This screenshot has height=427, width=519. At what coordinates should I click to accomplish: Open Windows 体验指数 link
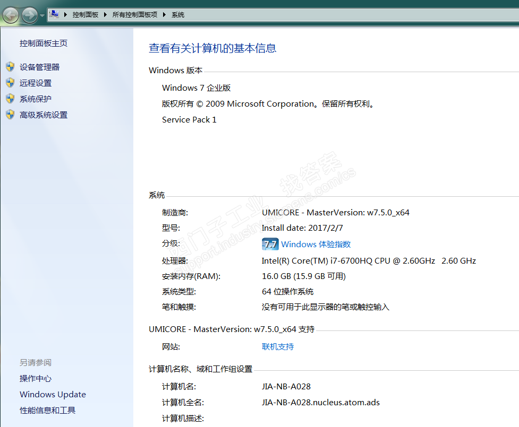316,244
